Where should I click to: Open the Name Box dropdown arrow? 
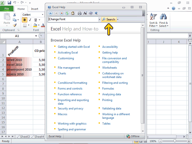tap(36, 36)
